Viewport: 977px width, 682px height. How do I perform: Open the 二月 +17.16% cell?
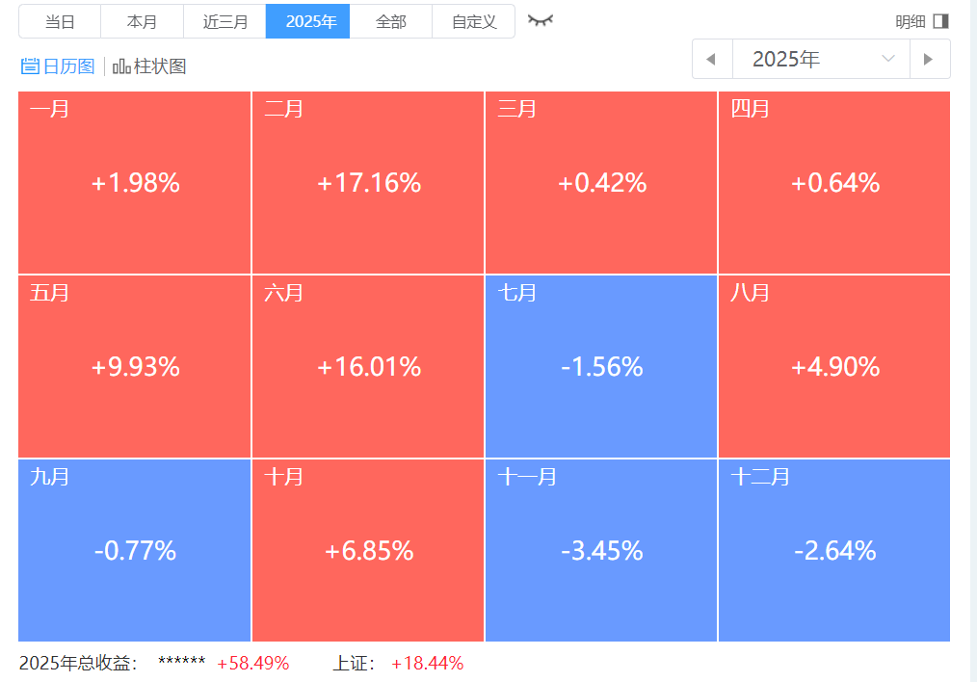(368, 182)
